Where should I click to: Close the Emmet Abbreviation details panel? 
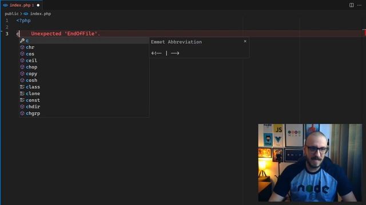(245, 41)
